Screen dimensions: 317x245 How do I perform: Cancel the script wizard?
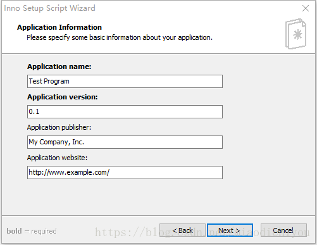coord(283,230)
